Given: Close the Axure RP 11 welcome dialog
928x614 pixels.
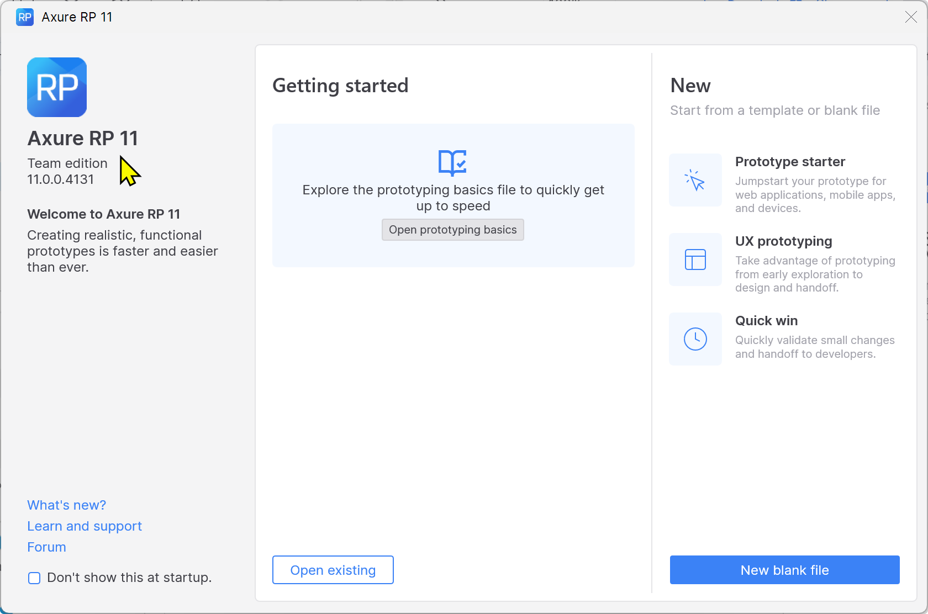Looking at the screenshot, I should (x=911, y=17).
